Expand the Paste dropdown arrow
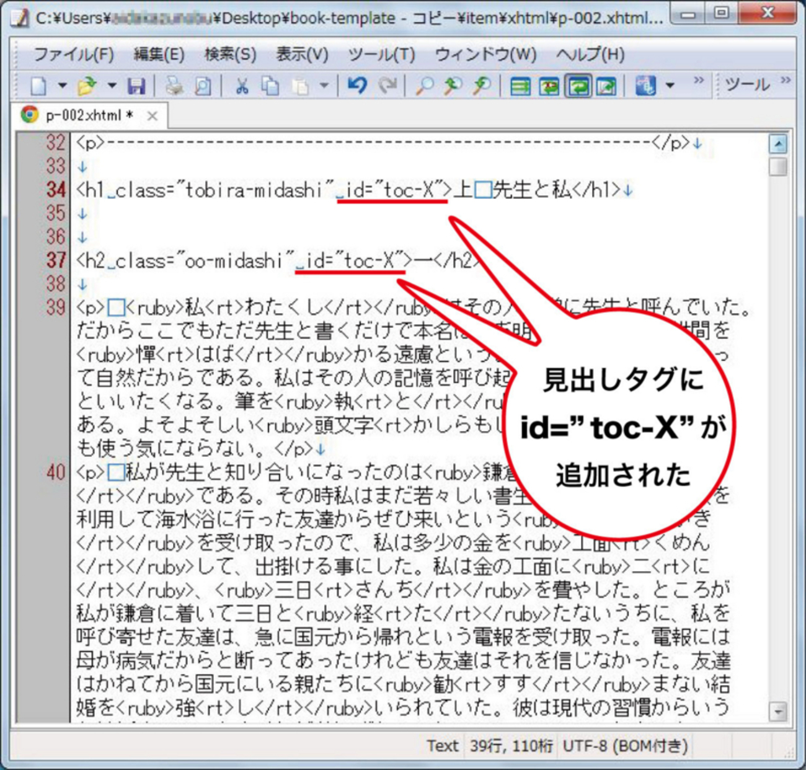Viewport: 806px width, 770px height. click(x=324, y=86)
